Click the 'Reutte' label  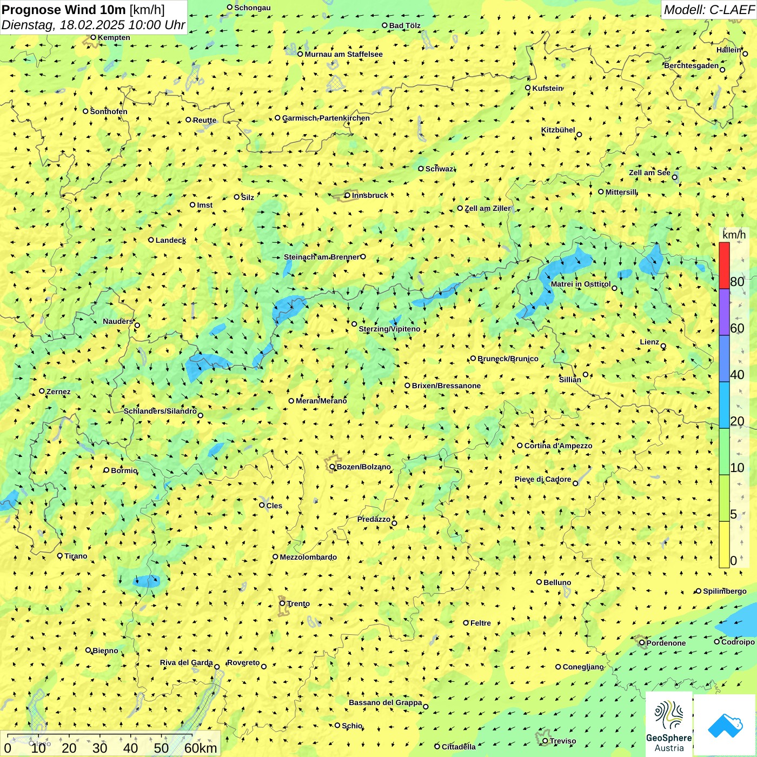point(204,120)
